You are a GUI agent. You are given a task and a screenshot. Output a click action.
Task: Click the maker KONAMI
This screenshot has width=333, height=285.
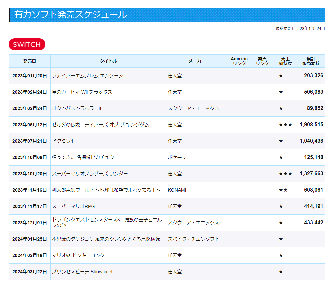(x=177, y=190)
